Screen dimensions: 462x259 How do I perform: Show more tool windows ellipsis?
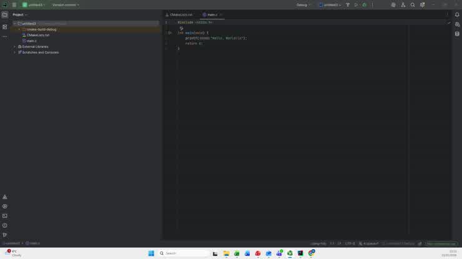click(5, 37)
